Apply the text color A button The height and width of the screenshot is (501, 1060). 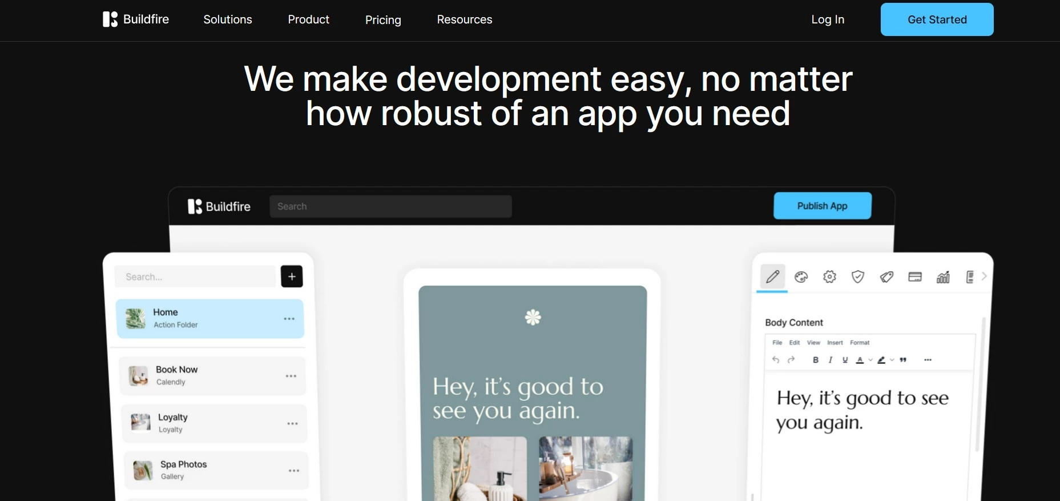860,360
